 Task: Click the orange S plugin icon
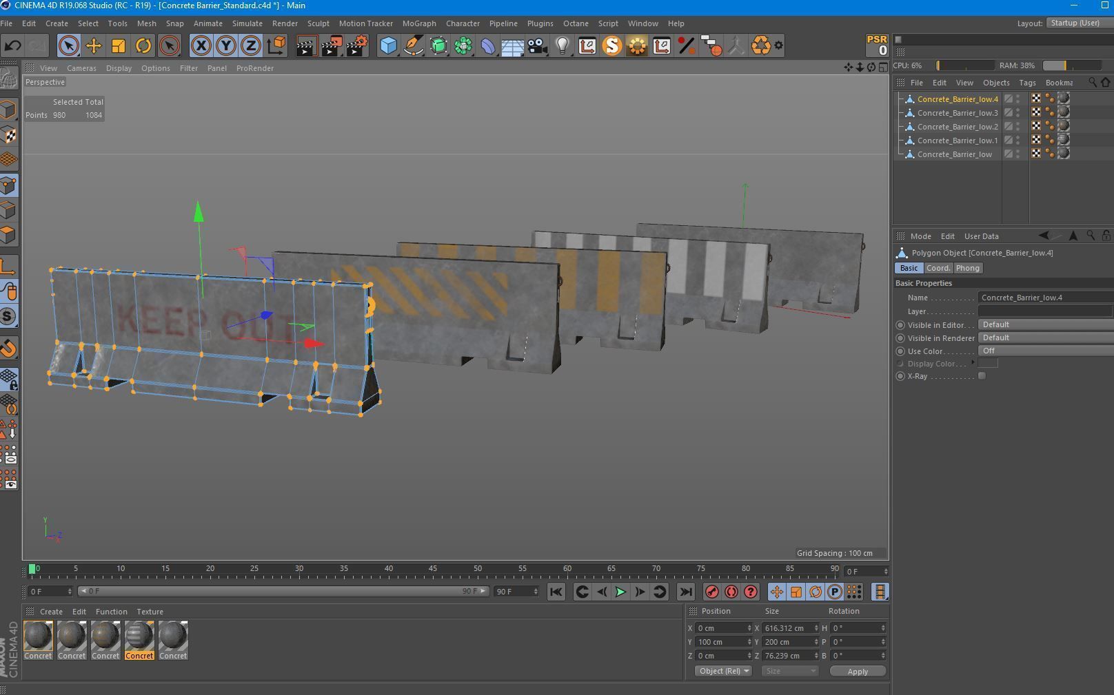611,46
